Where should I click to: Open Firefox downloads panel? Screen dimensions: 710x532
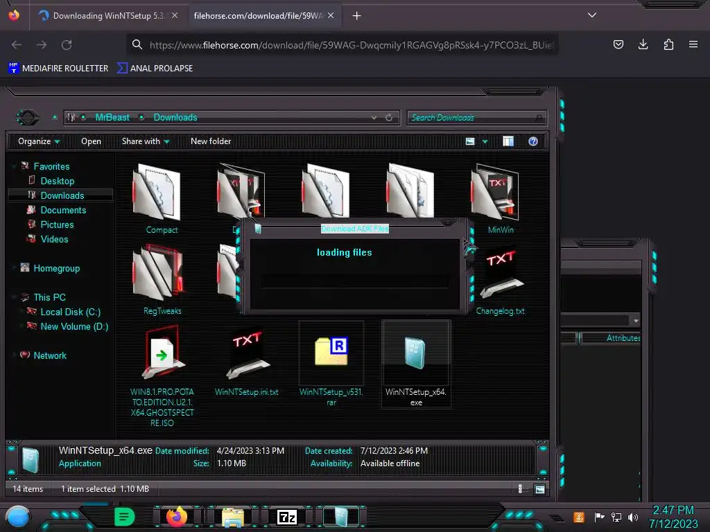coord(643,44)
